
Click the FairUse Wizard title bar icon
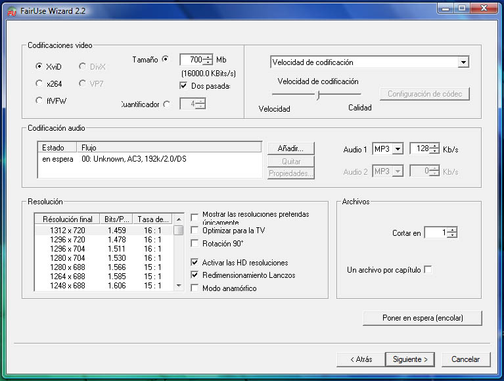[x=12, y=12]
